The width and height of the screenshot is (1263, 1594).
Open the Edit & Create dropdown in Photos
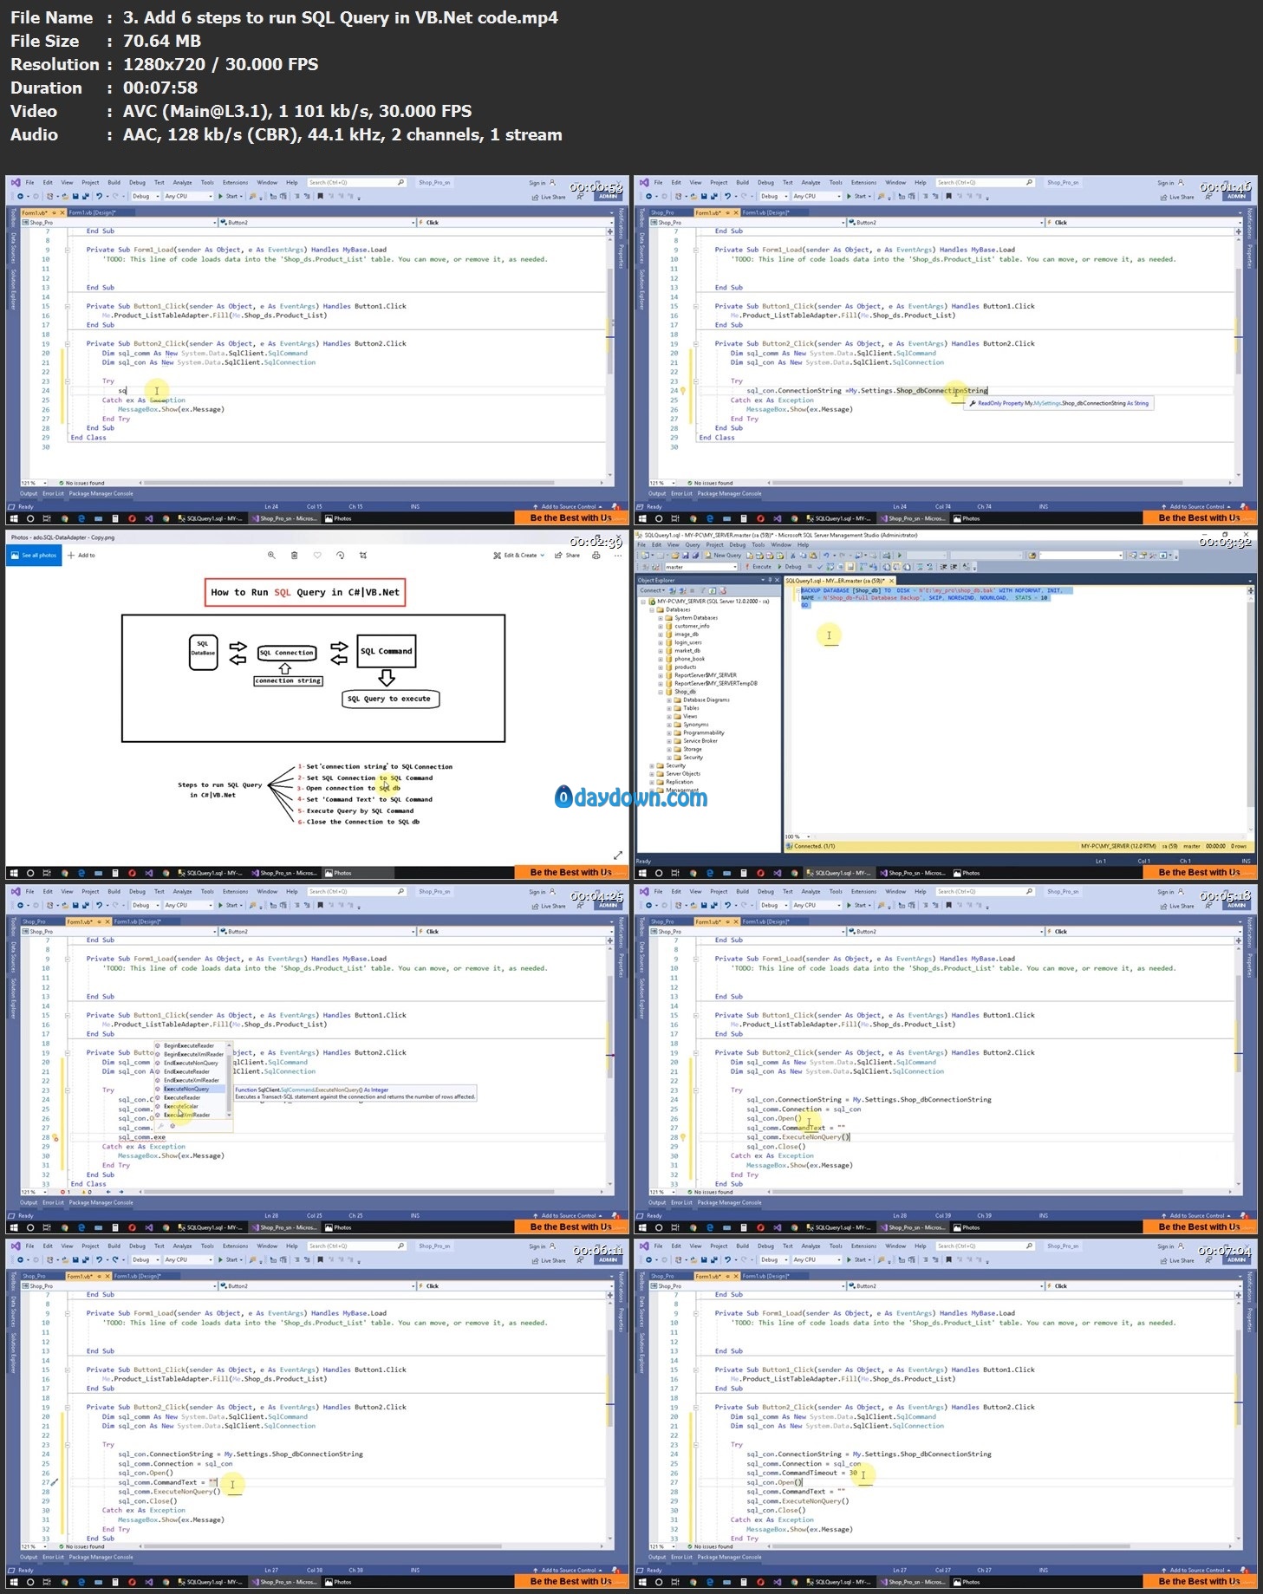click(519, 555)
